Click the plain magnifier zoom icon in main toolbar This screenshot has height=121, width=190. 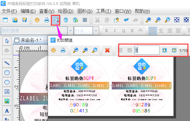click(x=167, y=20)
